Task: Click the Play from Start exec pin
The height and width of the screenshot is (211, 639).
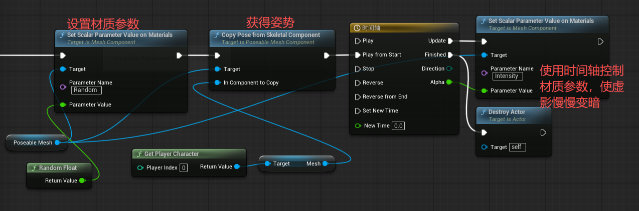Action: click(358, 54)
